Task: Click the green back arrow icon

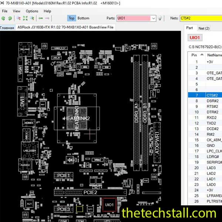Action: [41, 18]
